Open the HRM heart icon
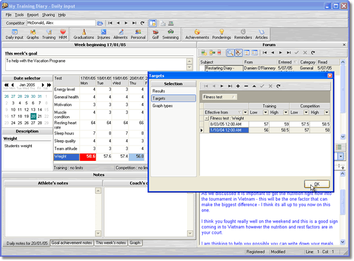354x261 pixels. [63, 35]
